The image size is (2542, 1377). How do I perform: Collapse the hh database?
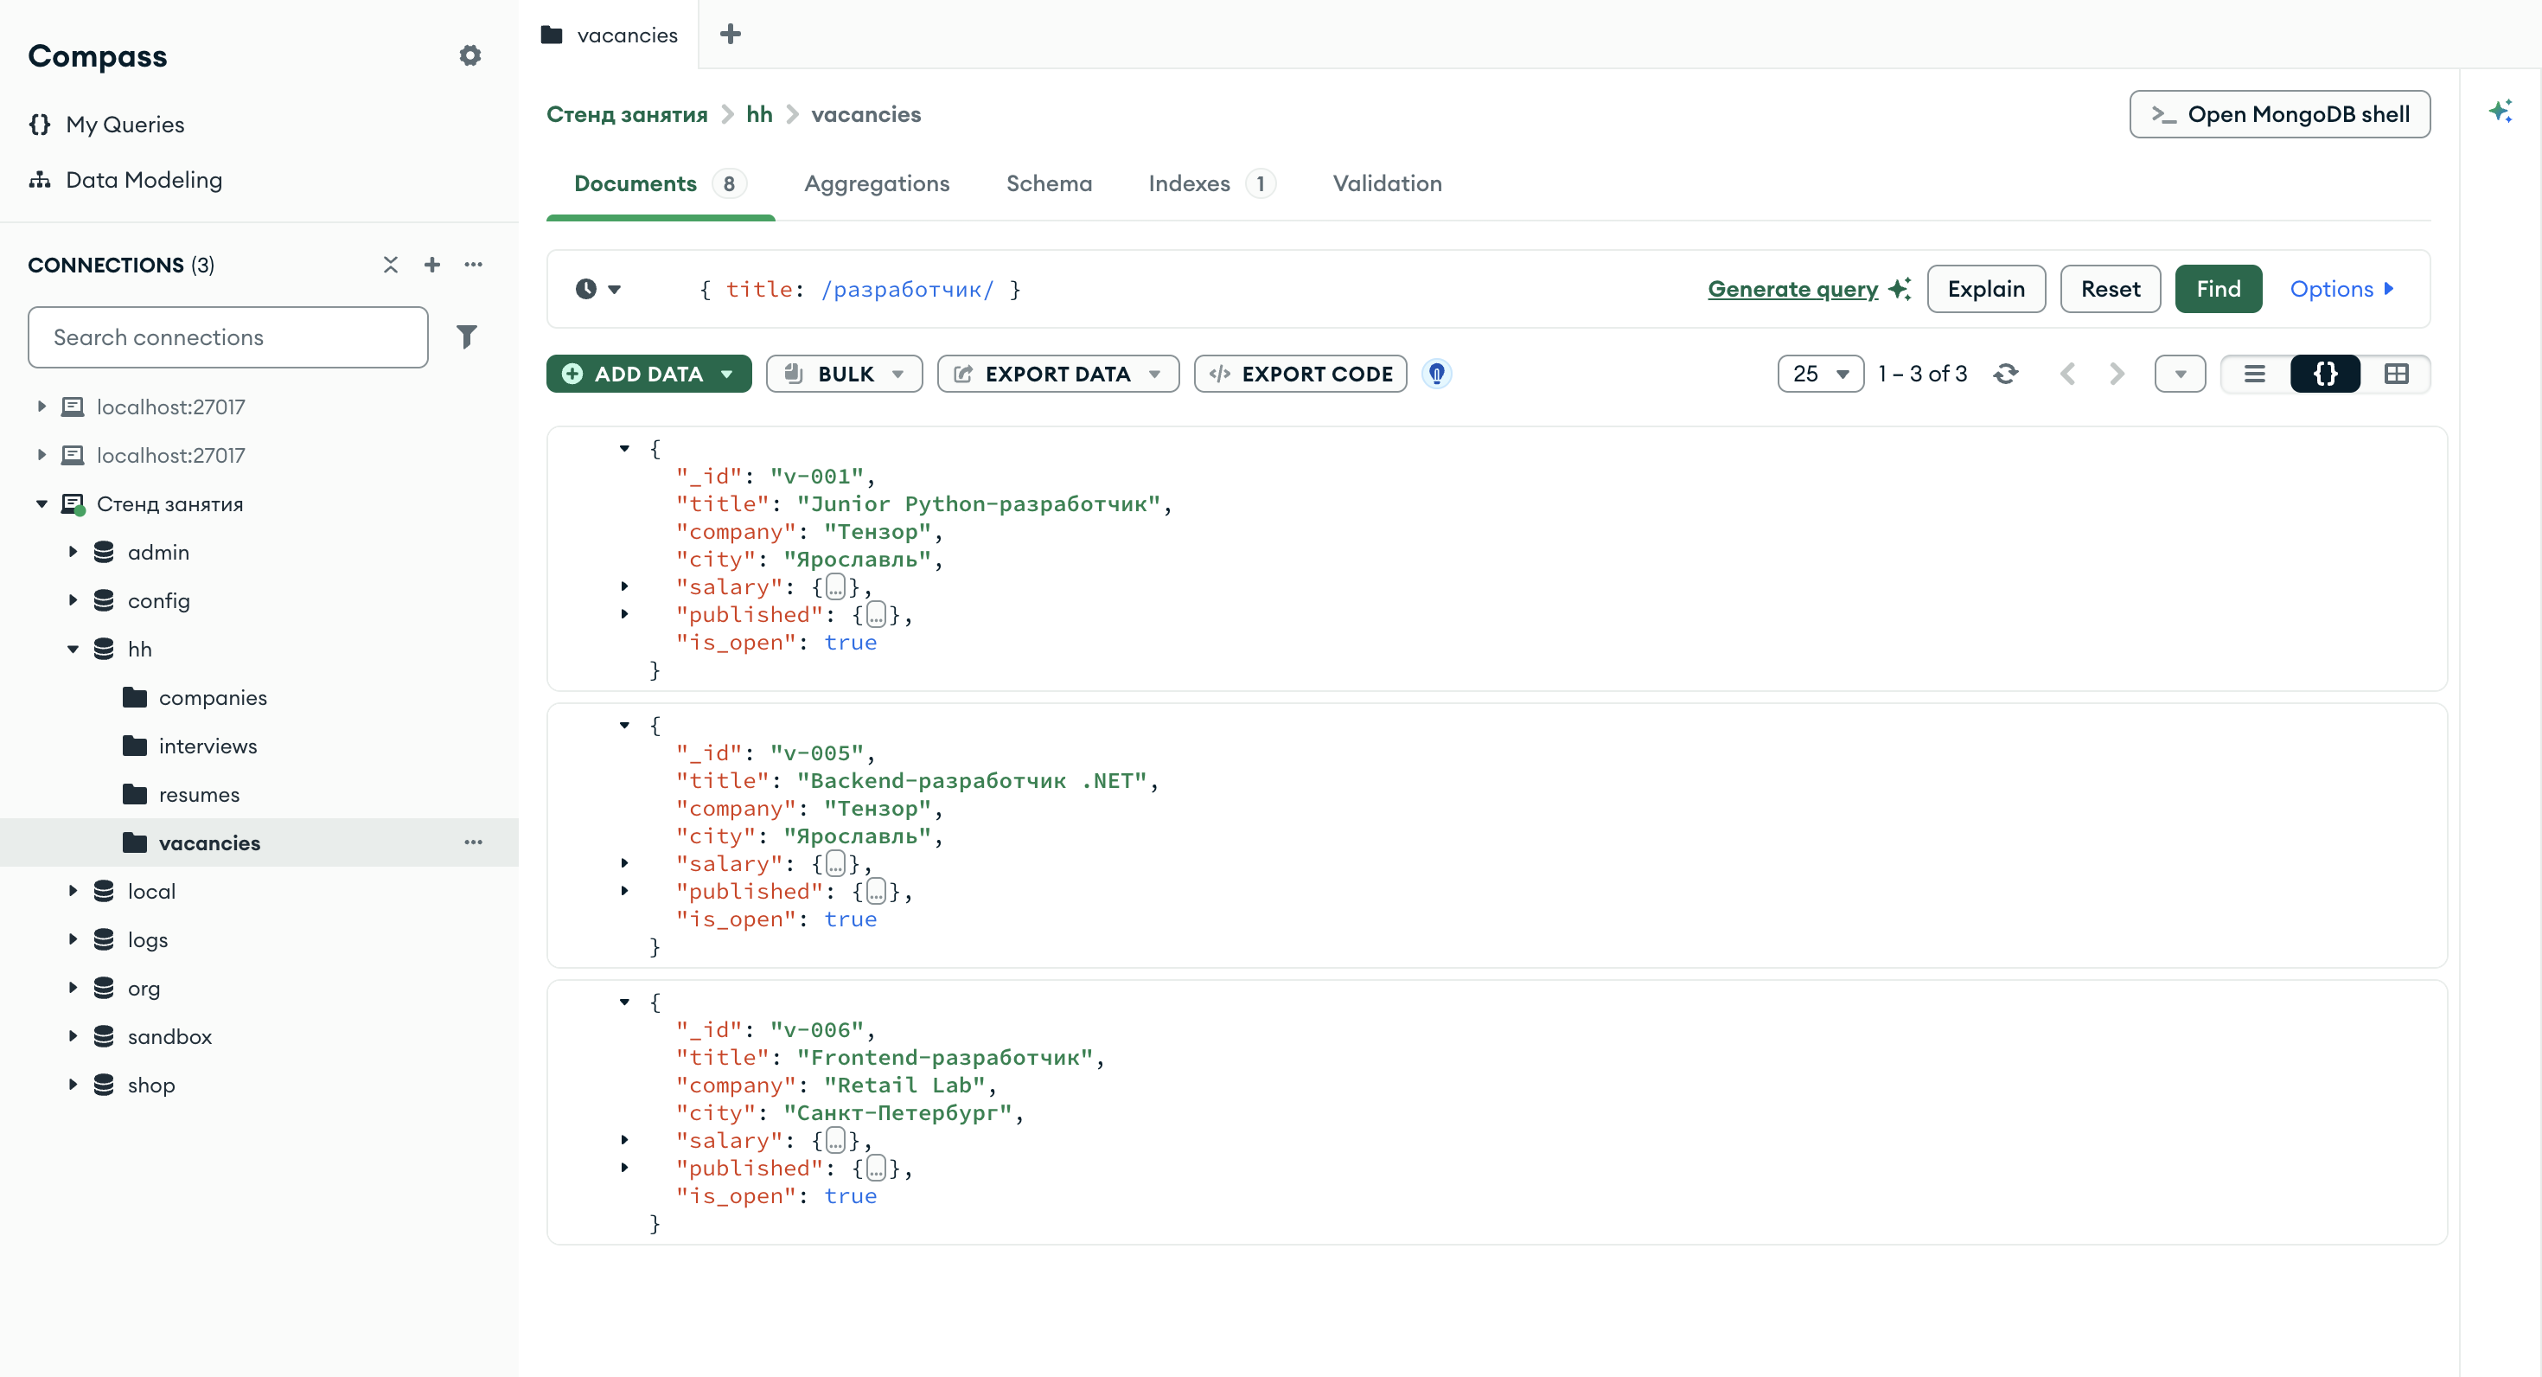point(73,649)
